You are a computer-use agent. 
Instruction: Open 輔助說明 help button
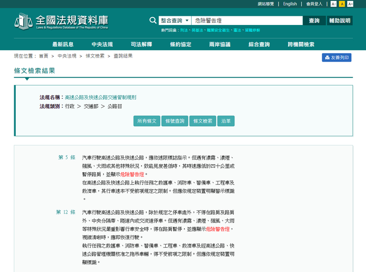pyautogui.click(x=340, y=21)
